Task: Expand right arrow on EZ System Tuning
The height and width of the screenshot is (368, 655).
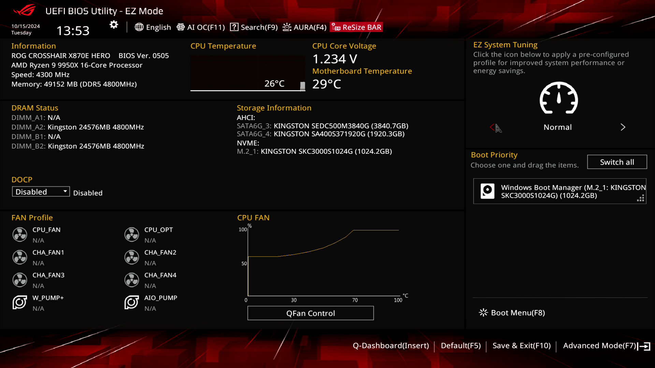Action: coord(623,127)
